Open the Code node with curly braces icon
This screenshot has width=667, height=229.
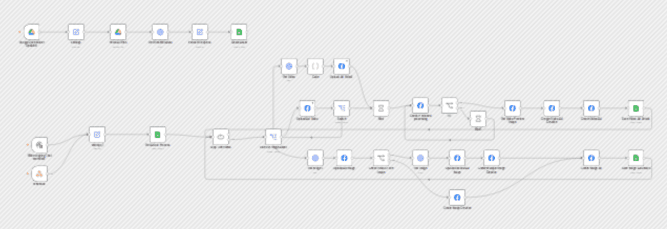[315, 66]
